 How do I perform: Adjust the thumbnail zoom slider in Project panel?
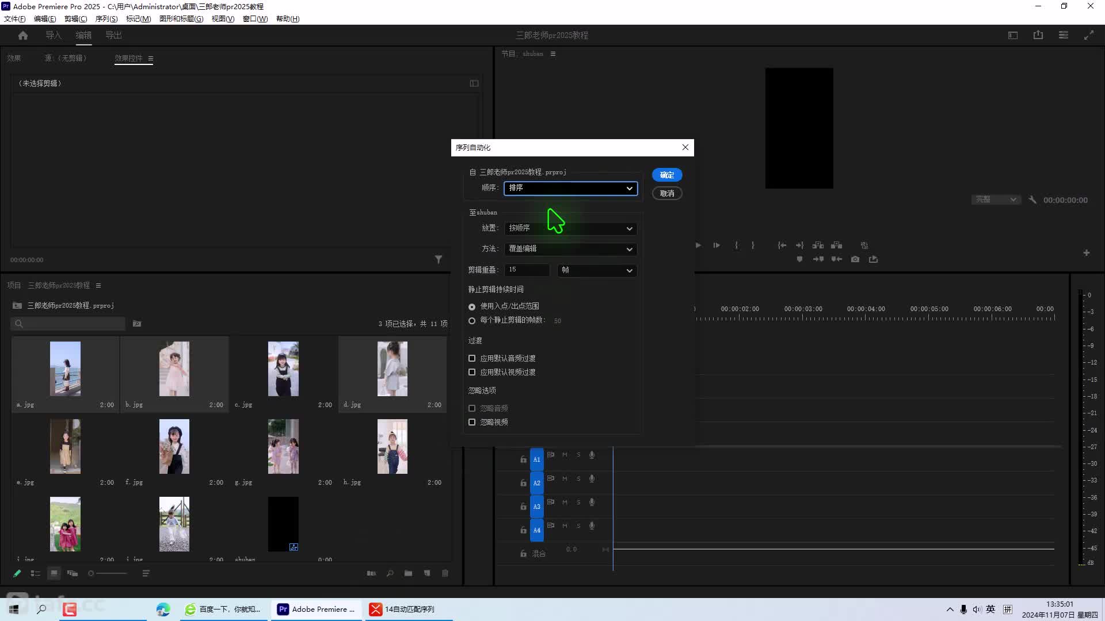108,573
